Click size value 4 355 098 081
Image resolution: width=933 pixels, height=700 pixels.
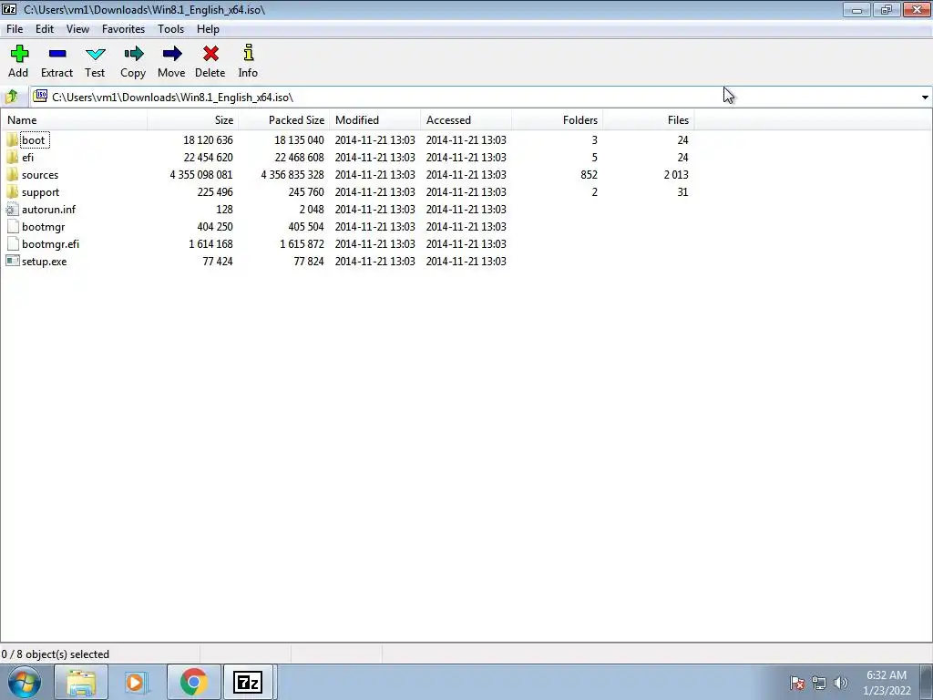(201, 174)
